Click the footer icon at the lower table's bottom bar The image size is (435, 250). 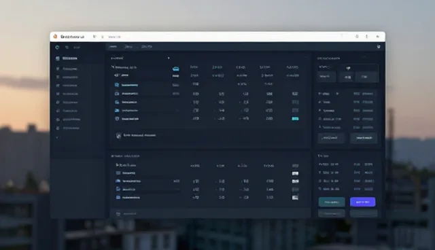(x=118, y=214)
